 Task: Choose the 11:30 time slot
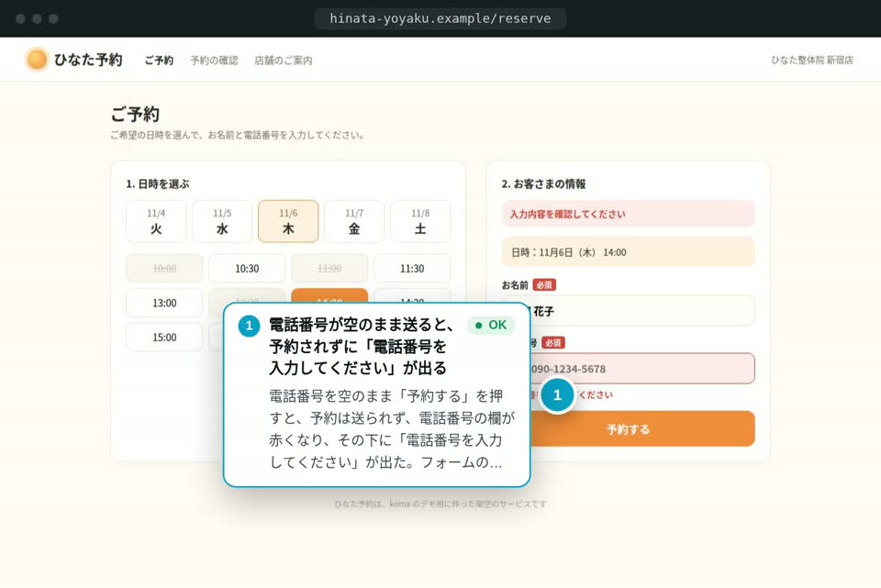(412, 268)
